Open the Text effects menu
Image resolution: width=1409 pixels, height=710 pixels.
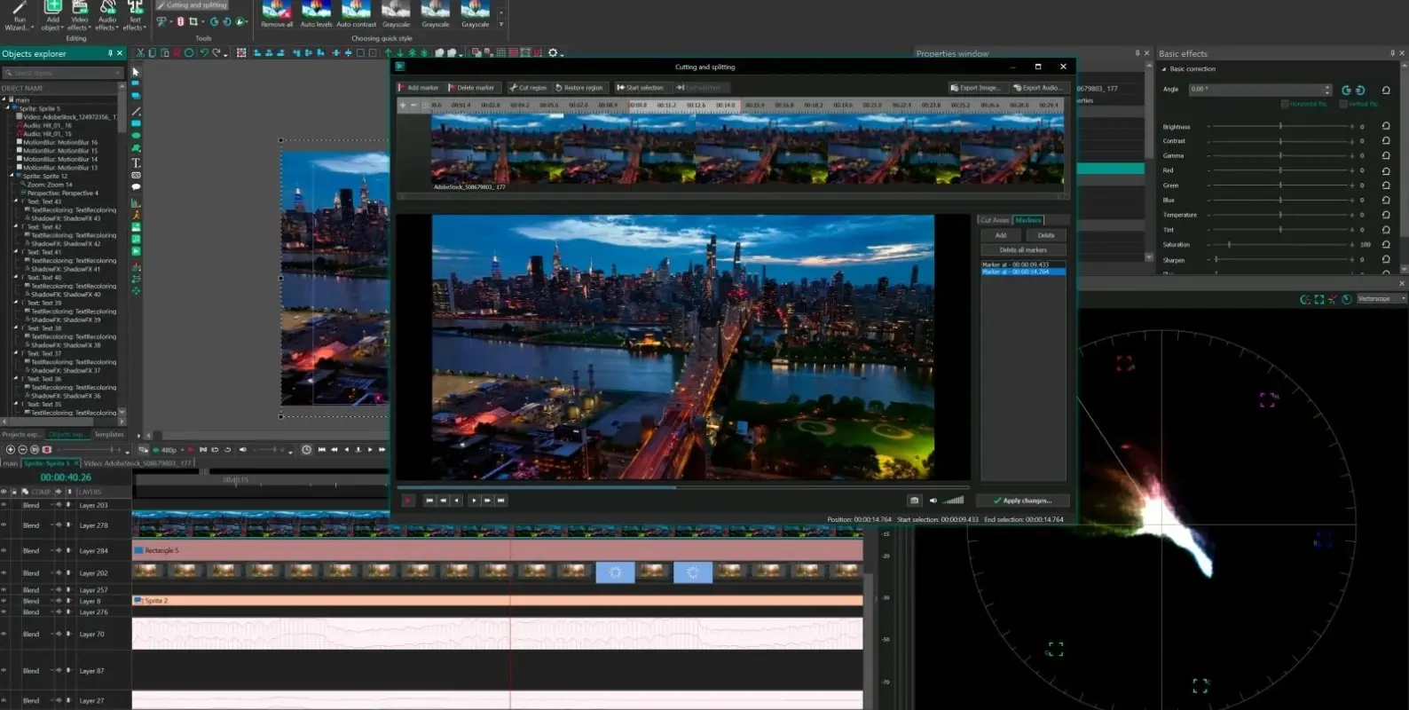[135, 16]
